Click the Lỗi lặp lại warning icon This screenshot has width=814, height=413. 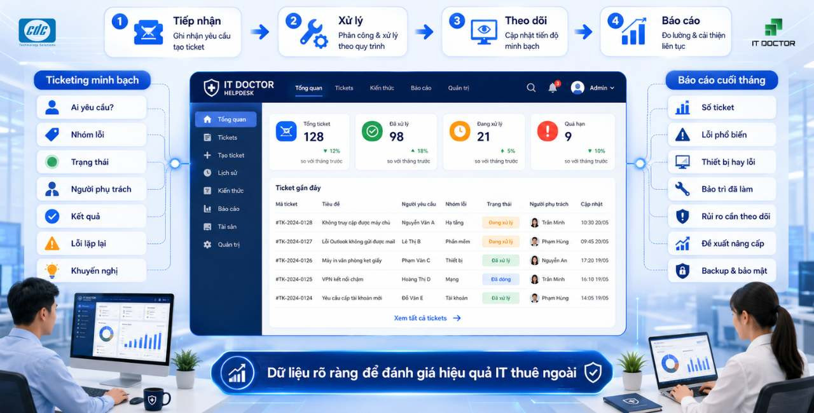tap(52, 243)
